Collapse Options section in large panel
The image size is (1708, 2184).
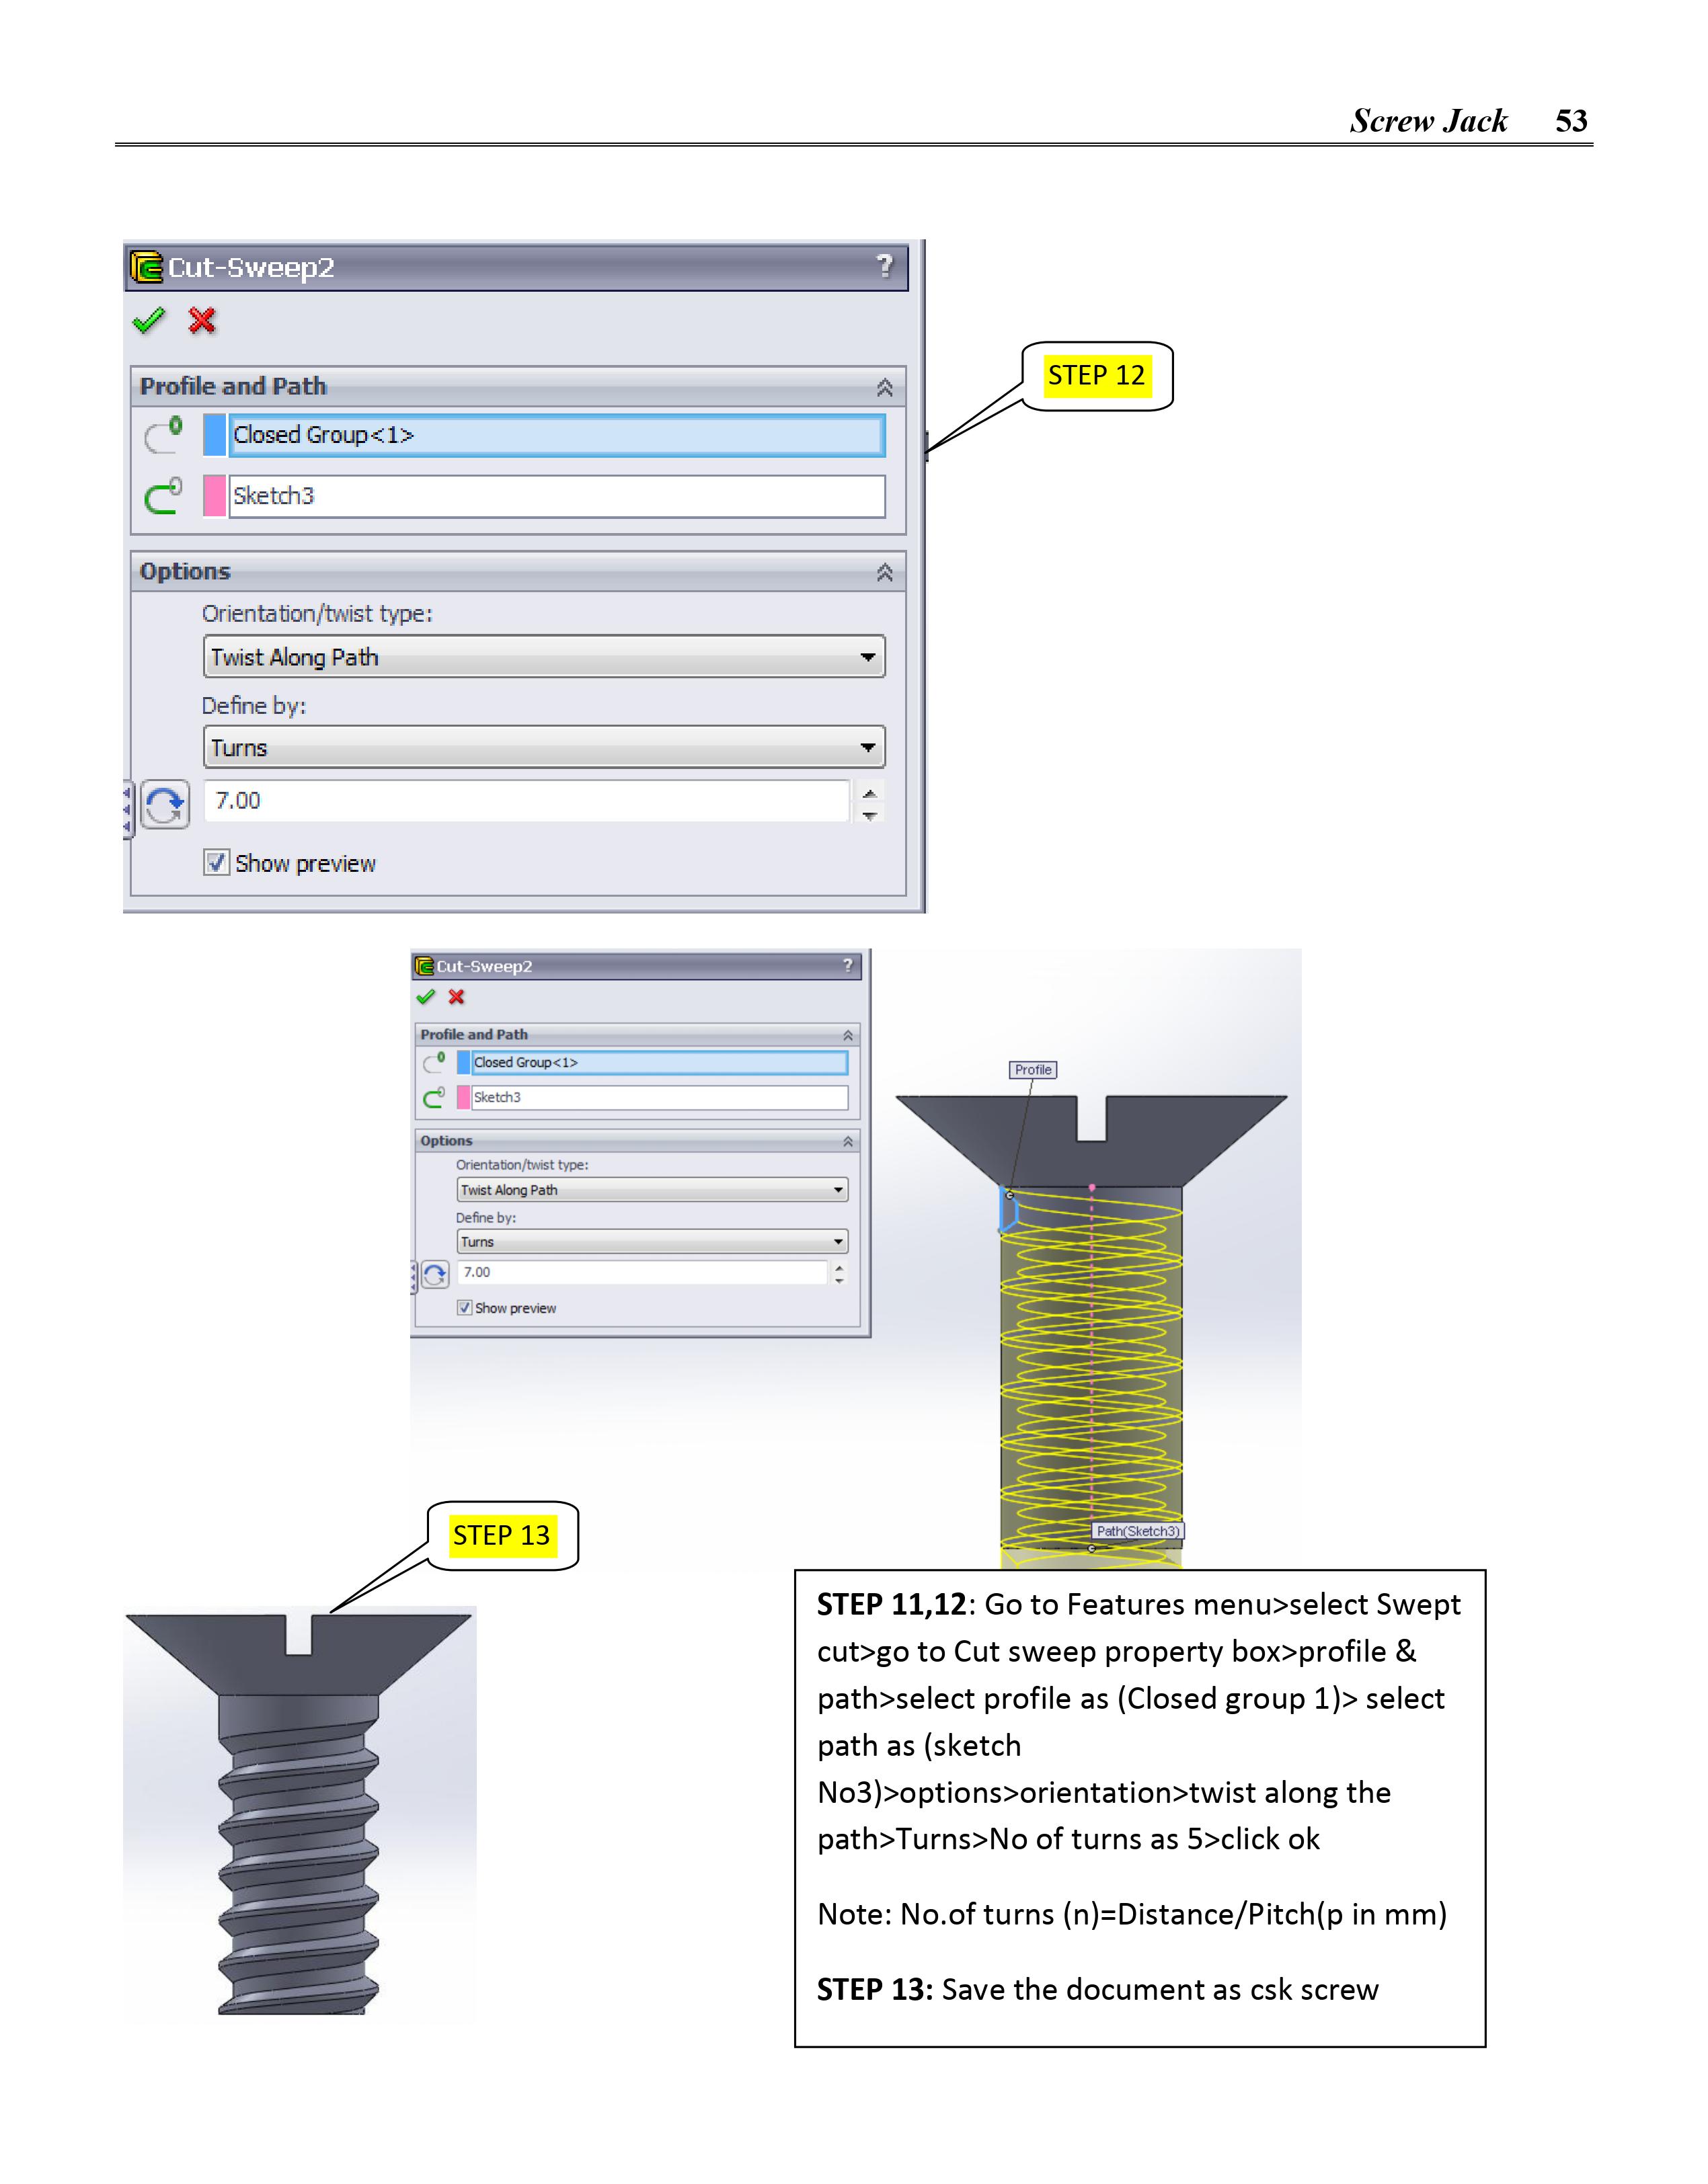[884, 572]
